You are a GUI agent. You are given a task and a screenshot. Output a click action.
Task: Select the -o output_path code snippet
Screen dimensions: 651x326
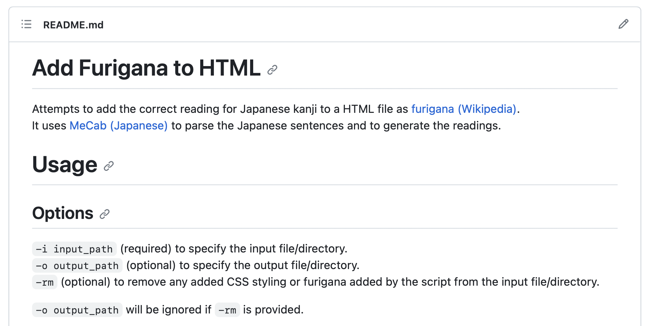(77, 265)
